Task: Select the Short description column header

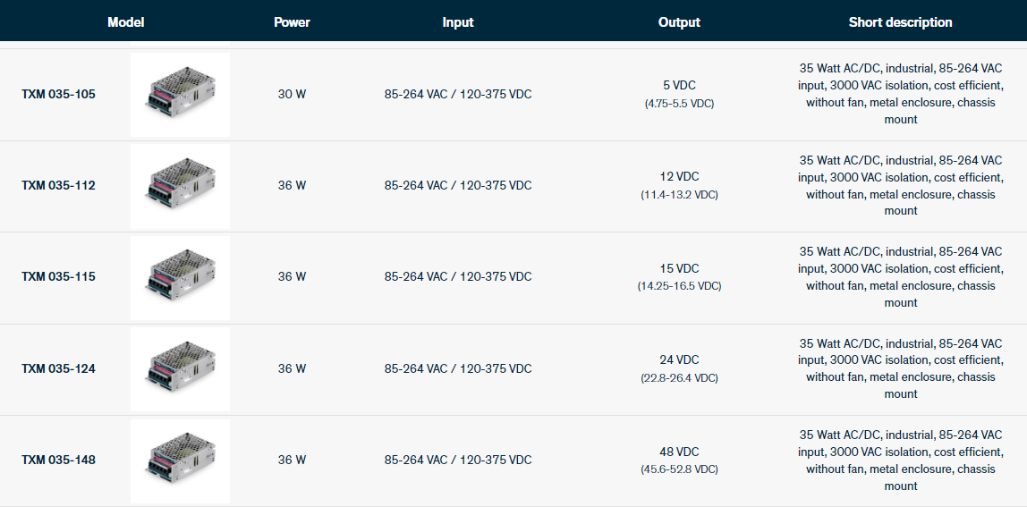Action: coord(900,22)
